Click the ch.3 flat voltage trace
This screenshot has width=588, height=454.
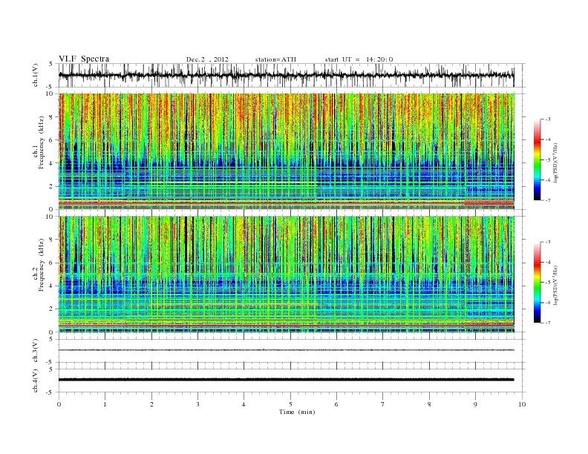coord(286,350)
